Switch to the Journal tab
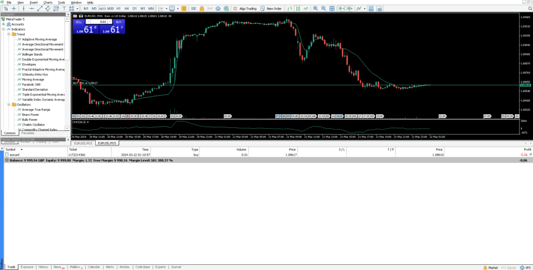Viewport: 533px width, 270px height. tap(176, 267)
